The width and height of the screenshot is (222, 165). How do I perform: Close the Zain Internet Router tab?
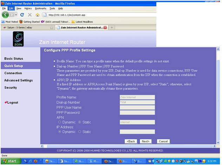tap(105, 28)
